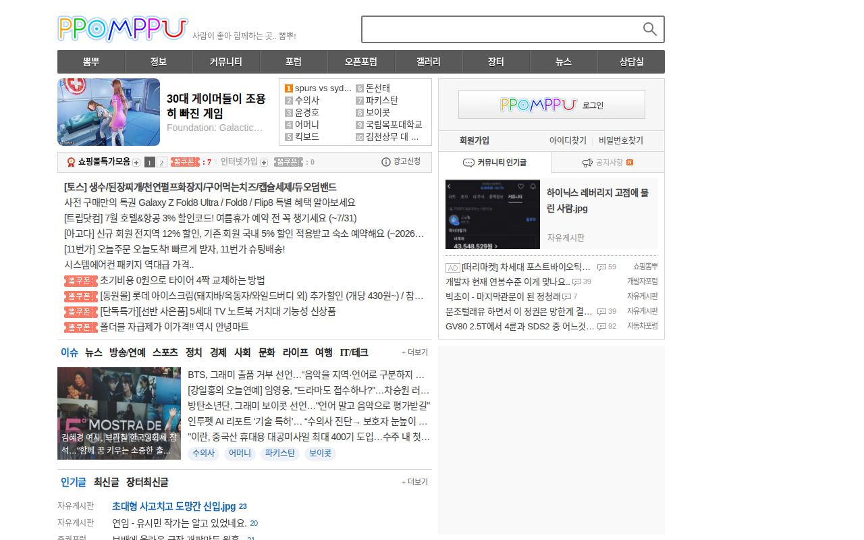Open the 상담실 menu

tap(631, 61)
